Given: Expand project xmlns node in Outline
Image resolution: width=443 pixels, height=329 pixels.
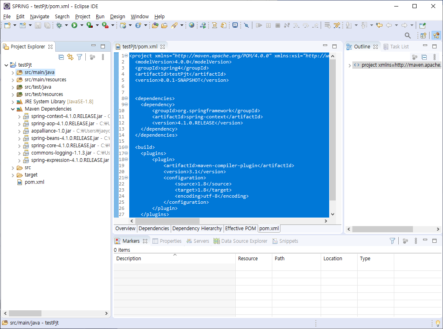Looking at the screenshot, I should (x=350, y=65).
